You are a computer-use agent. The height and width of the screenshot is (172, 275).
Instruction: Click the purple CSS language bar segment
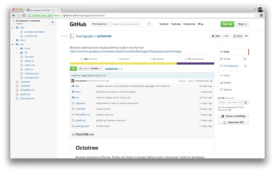click(x=196, y=64)
